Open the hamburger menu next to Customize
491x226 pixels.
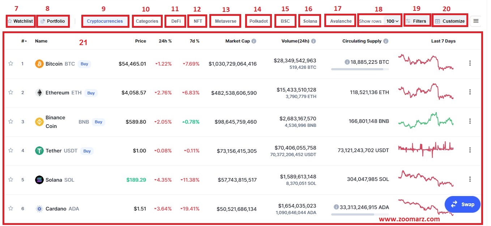(476, 21)
